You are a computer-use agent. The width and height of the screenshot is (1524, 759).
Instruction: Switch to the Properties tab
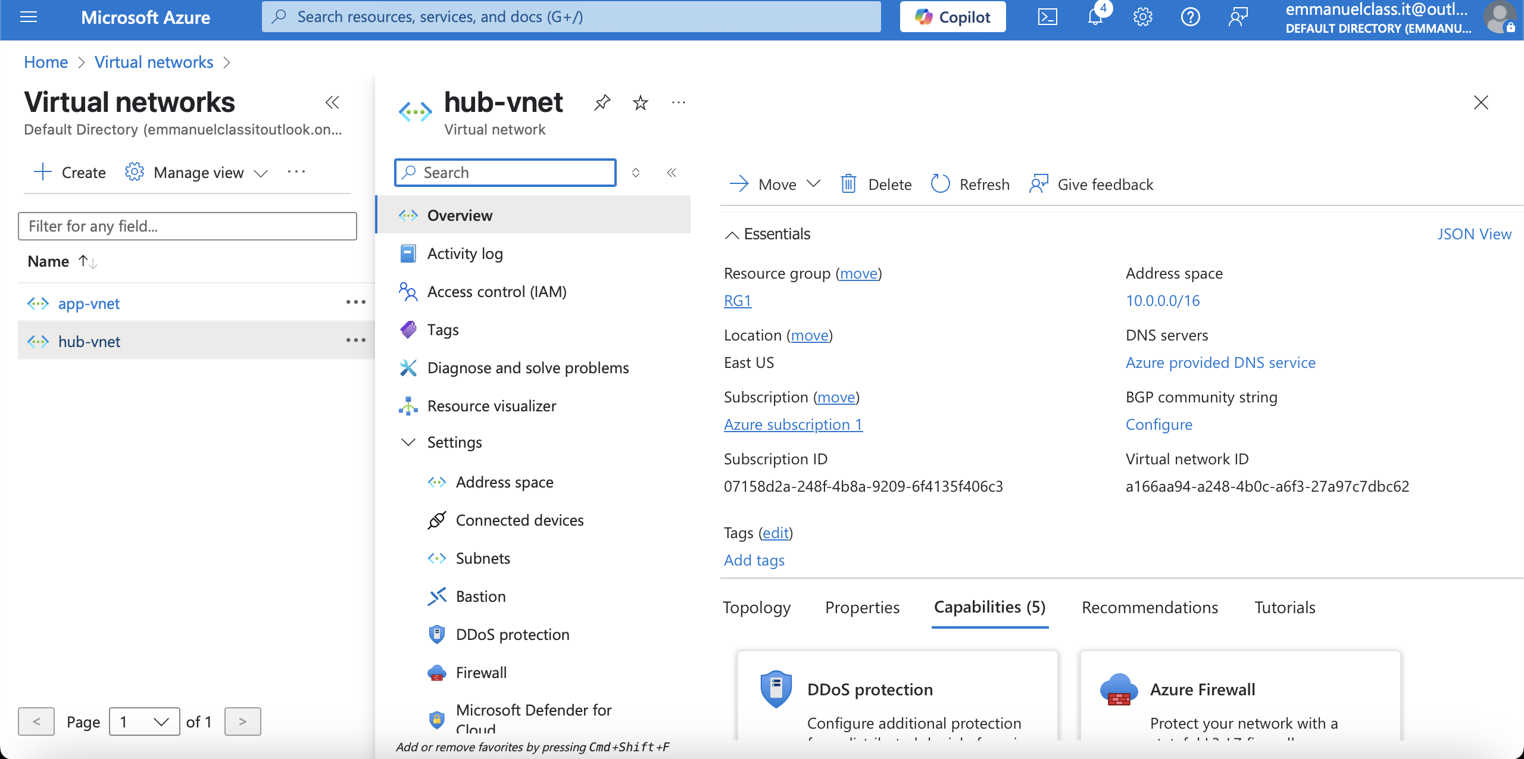click(862, 607)
